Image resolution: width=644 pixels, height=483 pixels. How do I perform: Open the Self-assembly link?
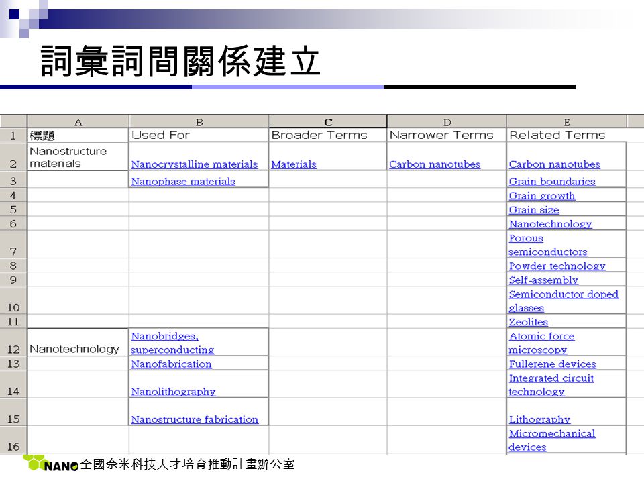pyautogui.click(x=543, y=280)
